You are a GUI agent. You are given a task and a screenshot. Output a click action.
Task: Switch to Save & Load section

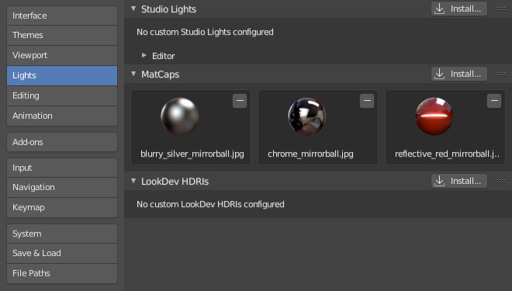point(62,254)
